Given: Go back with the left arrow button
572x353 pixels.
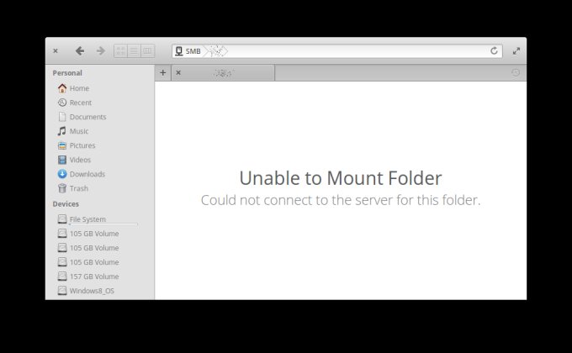Looking at the screenshot, I should (80, 51).
